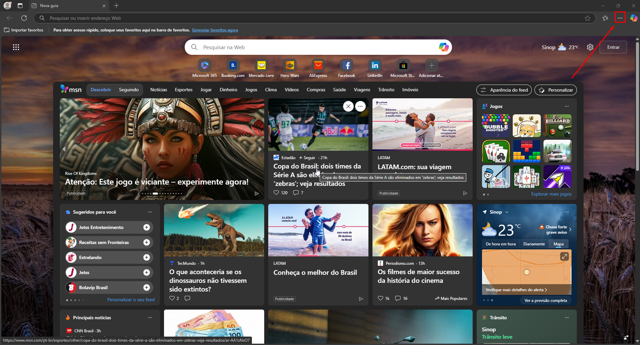Open the Favorites list icon
The height and width of the screenshot is (345, 640).
pyautogui.click(x=605, y=18)
